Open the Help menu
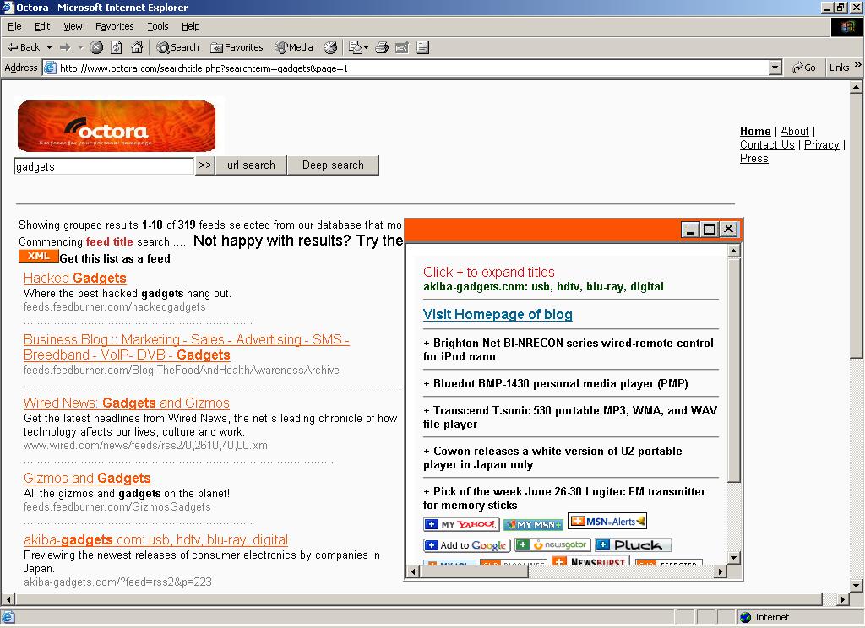Screen dimensions: 865x628 click(190, 26)
